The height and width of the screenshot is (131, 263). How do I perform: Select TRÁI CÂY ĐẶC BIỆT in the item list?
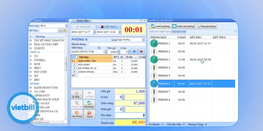tap(46, 44)
